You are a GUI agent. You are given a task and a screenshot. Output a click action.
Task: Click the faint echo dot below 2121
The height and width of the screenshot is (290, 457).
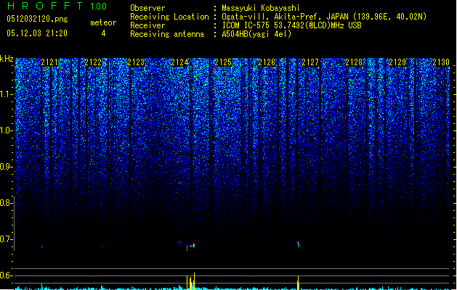(42, 246)
